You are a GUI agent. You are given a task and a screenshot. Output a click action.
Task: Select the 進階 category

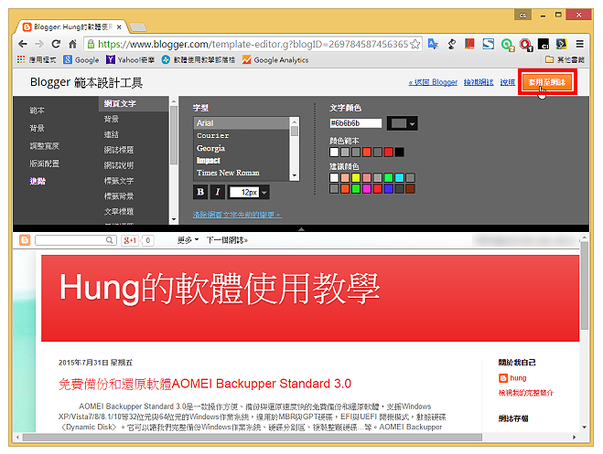38,181
